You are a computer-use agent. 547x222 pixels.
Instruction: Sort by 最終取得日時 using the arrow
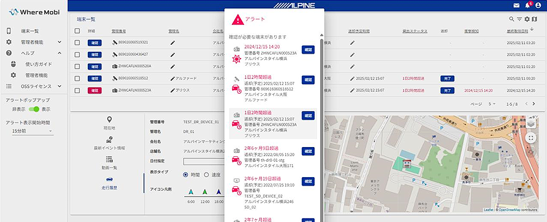(532, 30)
